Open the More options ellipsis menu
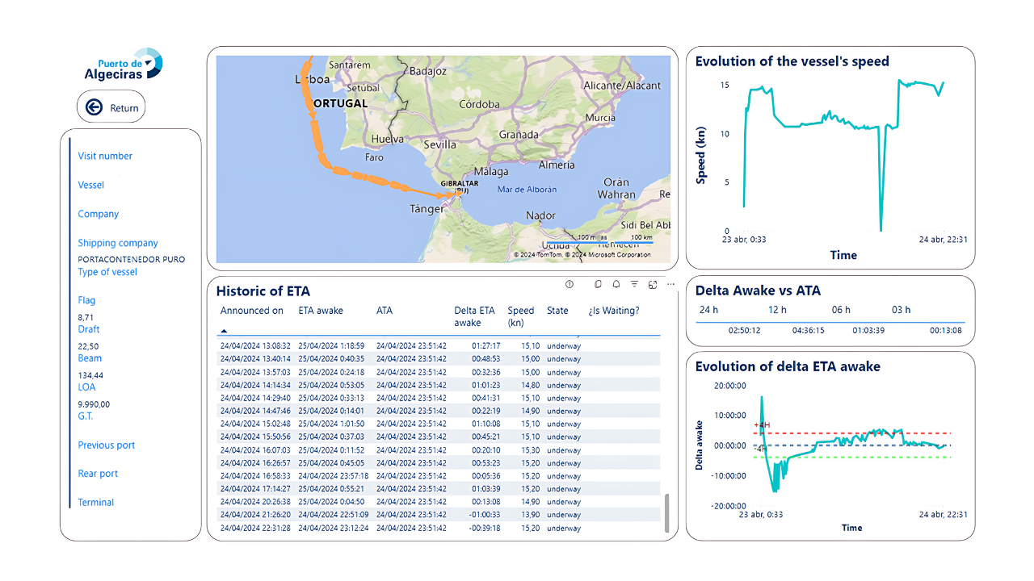This screenshot has width=1034, height=581. (x=670, y=284)
